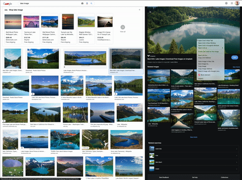Screen dimensions: 242x180
Task: Select Copy Image menu entry
Action: tap(202, 66)
